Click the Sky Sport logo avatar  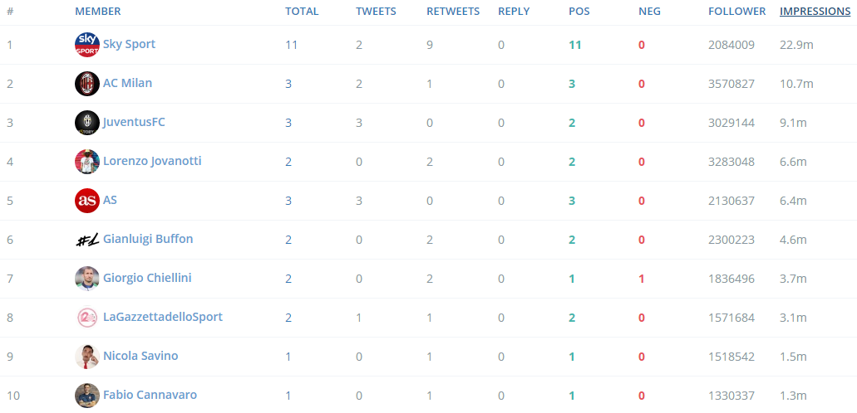[87, 45]
